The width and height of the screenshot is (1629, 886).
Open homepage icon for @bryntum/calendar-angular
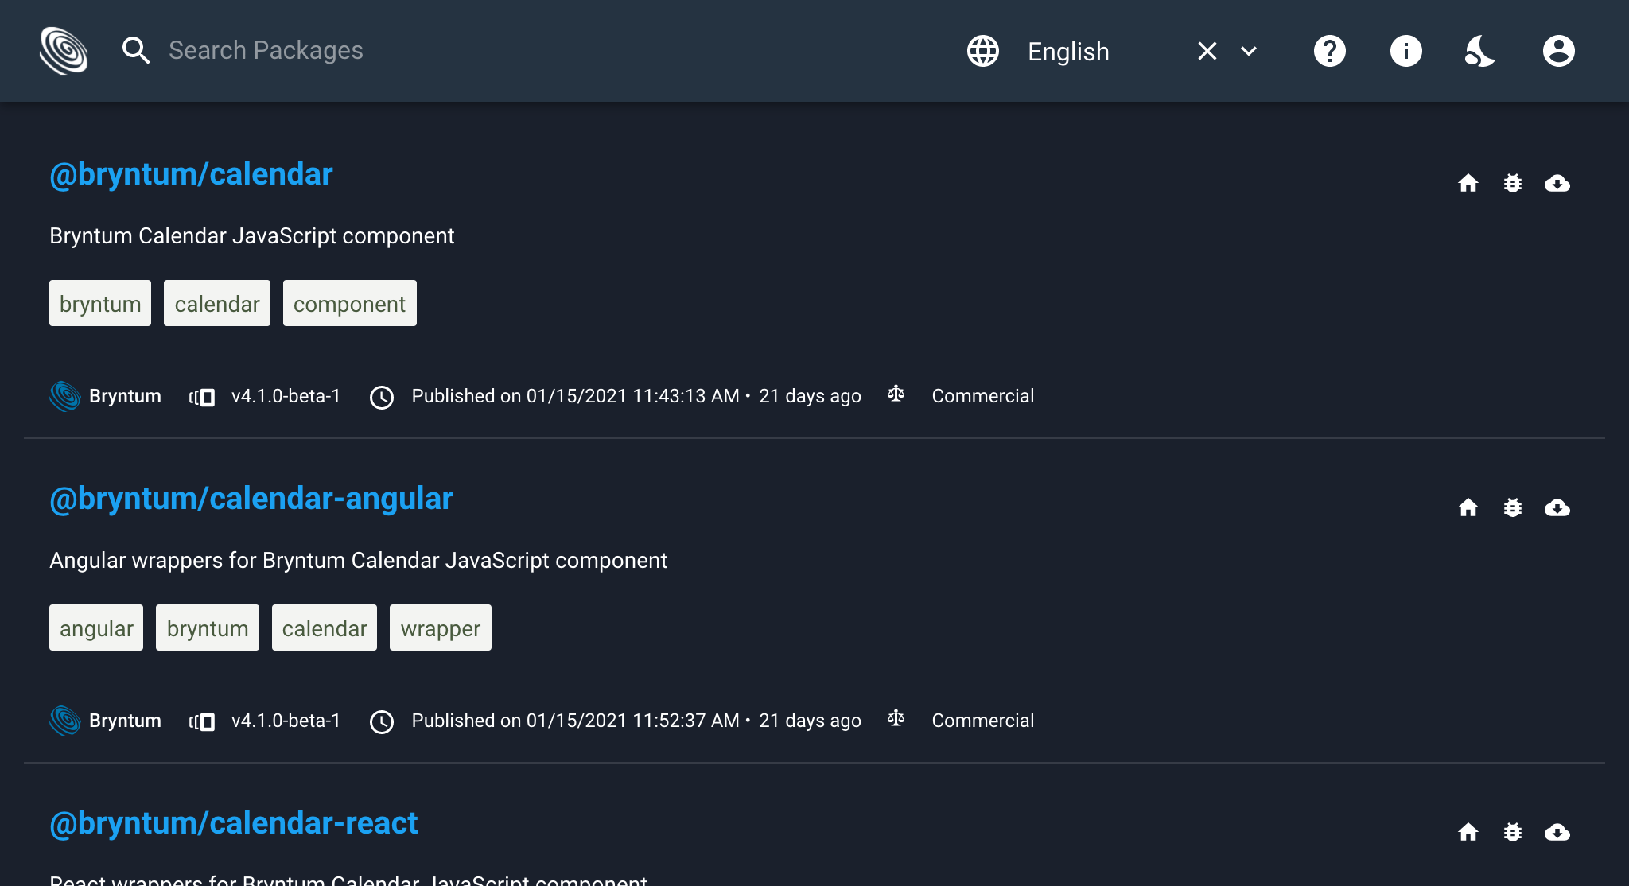tap(1468, 508)
